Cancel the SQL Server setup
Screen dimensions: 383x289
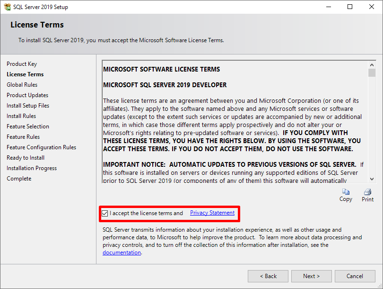point(355,276)
